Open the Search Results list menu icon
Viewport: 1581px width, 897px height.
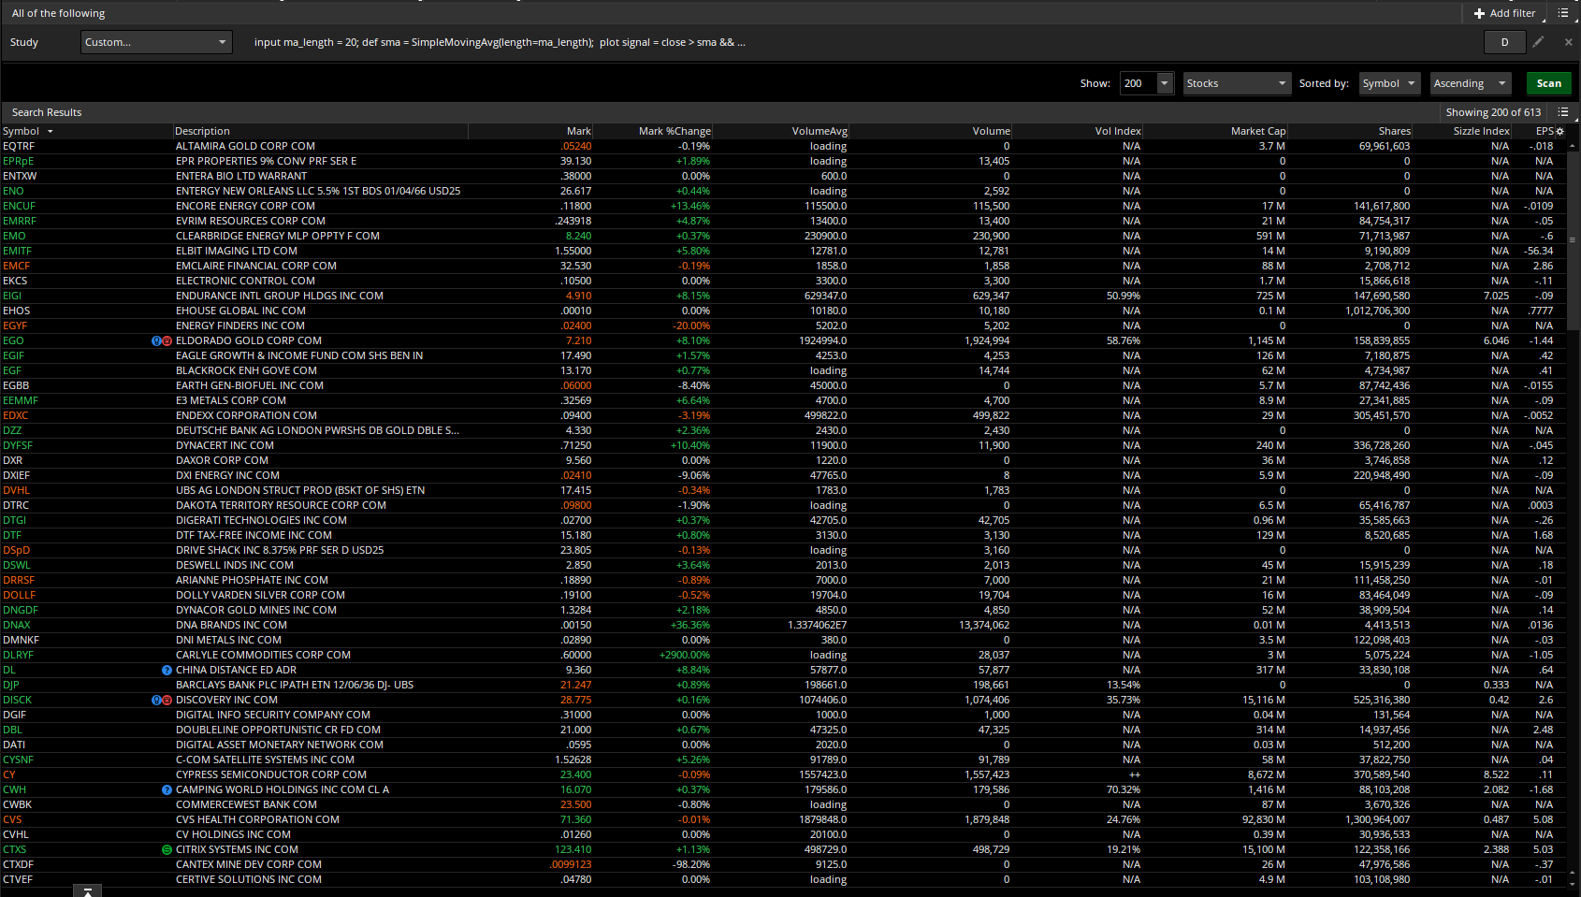[x=1563, y=112]
